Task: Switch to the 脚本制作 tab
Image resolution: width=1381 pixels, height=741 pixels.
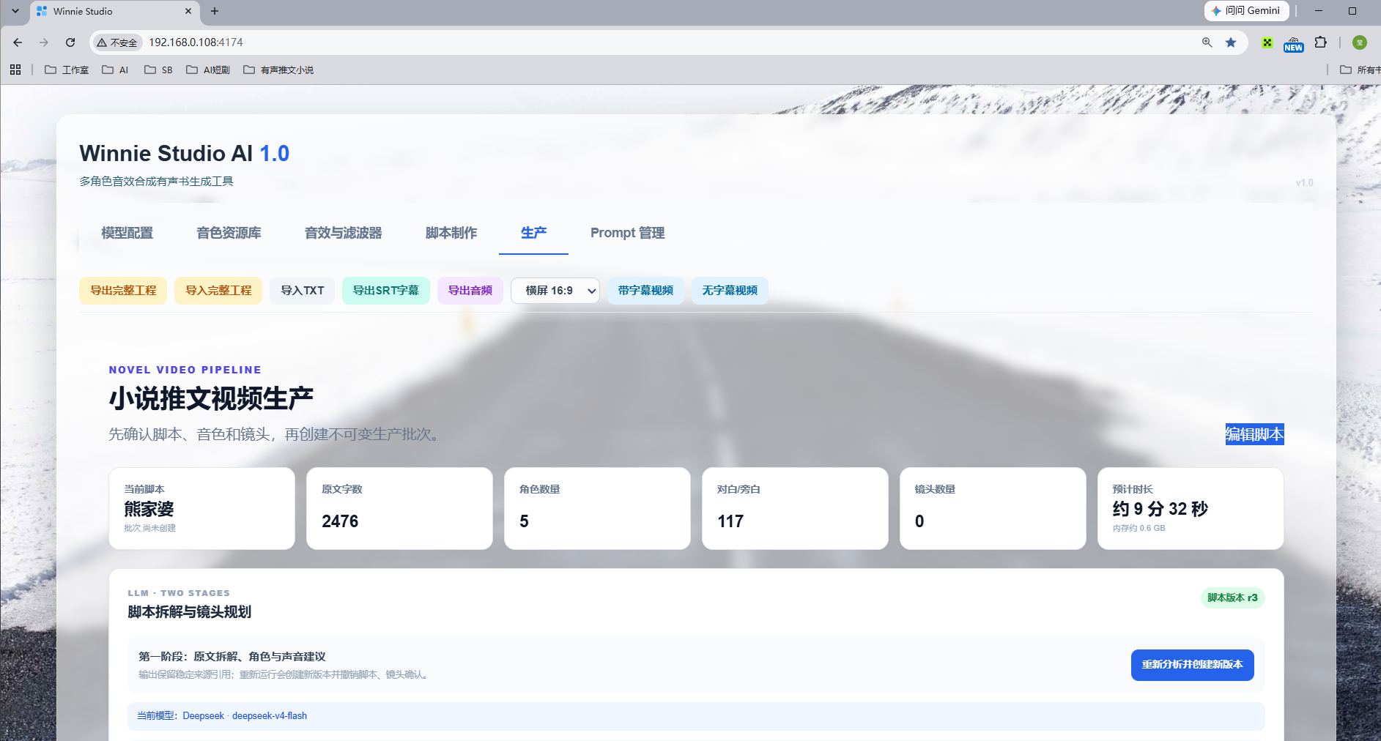Action: tap(451, 233)
